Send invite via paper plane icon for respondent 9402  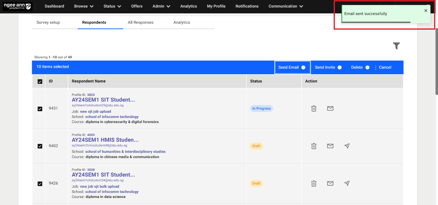point(346,146)
